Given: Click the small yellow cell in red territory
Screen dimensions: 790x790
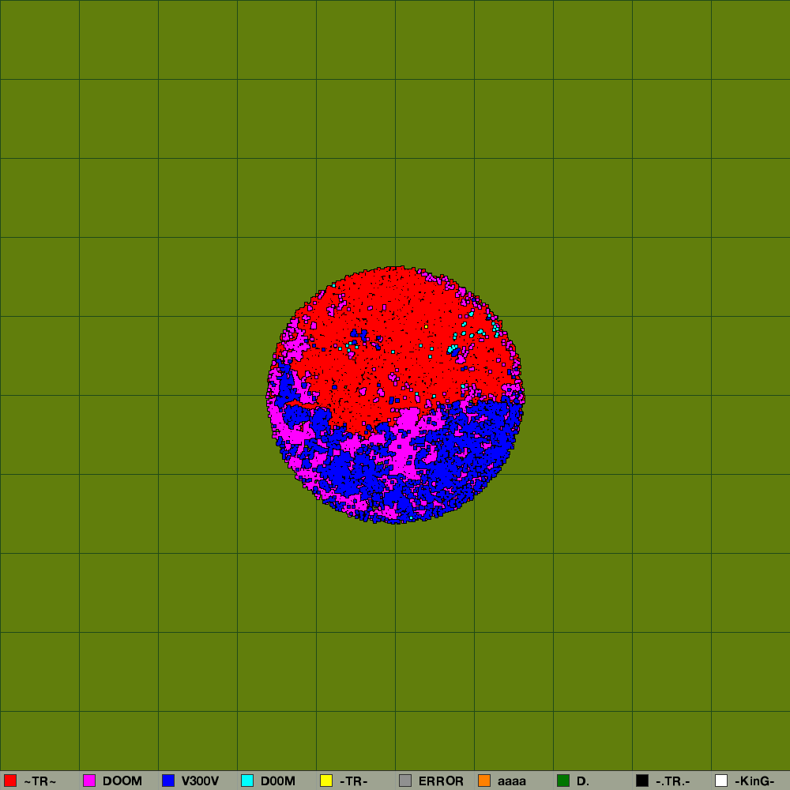Looking at the screenshot, I should tap(427, 326).
